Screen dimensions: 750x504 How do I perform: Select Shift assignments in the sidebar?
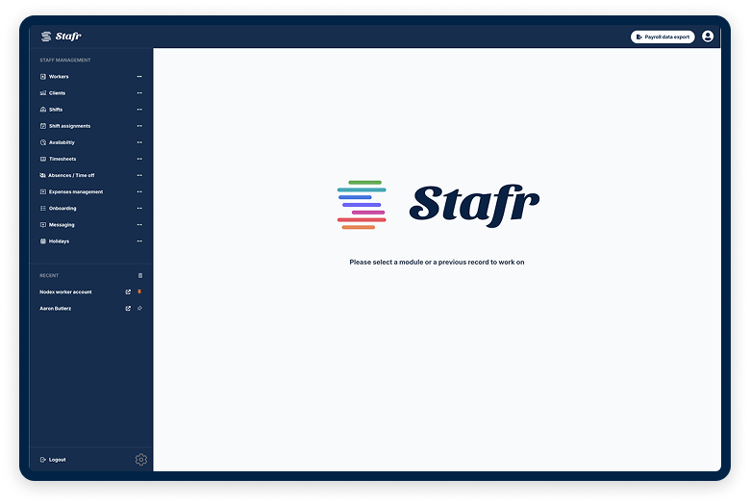coord(69,126)
